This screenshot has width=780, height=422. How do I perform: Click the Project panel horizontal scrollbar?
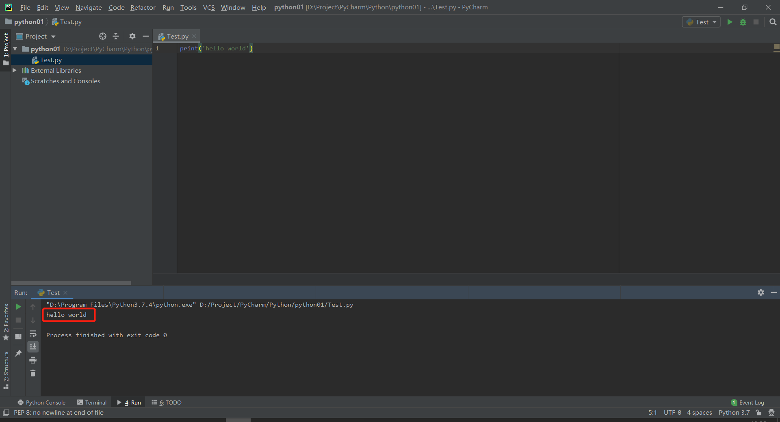coord(71,282)
